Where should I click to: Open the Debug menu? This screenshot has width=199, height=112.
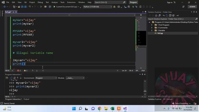point(40,2)
